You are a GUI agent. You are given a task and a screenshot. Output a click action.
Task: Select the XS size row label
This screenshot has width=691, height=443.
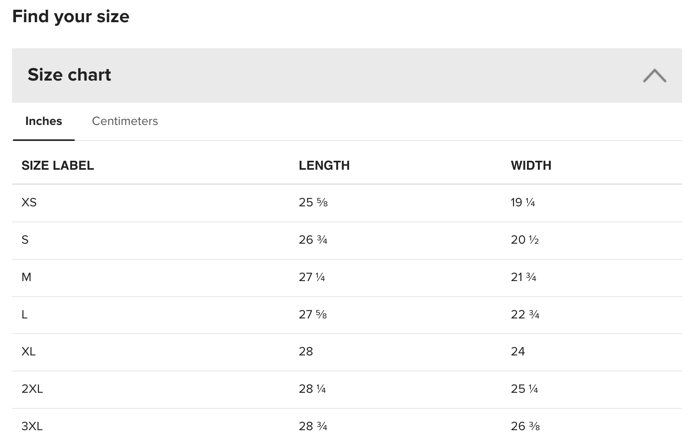[29, 202]
